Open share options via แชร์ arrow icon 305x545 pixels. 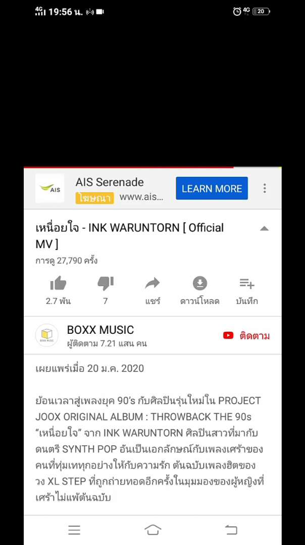[152, 284]
